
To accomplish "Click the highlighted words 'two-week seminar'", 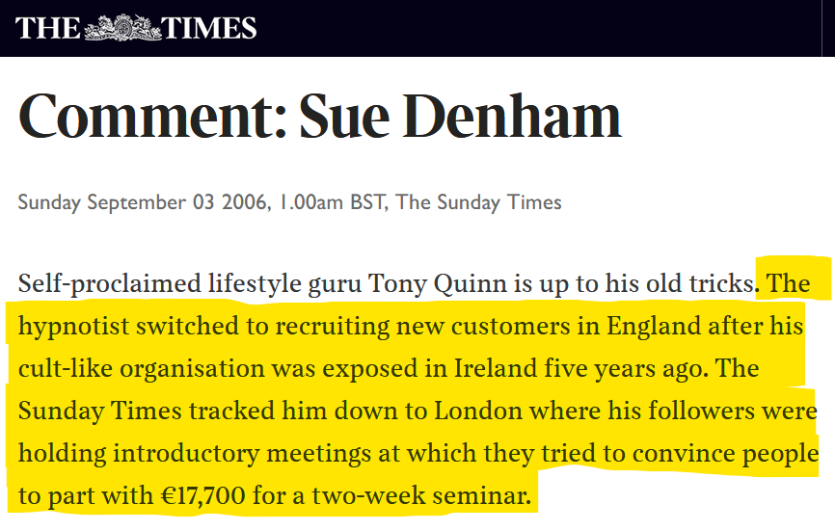I will tap(421, 496).
